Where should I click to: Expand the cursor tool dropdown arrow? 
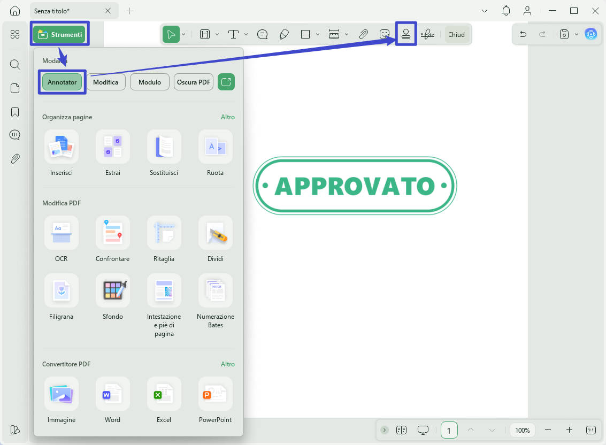(x=183, y=34)
